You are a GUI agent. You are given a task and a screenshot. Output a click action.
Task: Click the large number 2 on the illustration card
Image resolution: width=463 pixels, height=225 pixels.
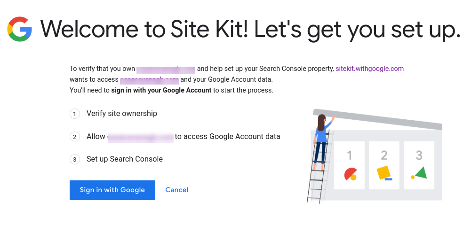(x=384, y=155)
